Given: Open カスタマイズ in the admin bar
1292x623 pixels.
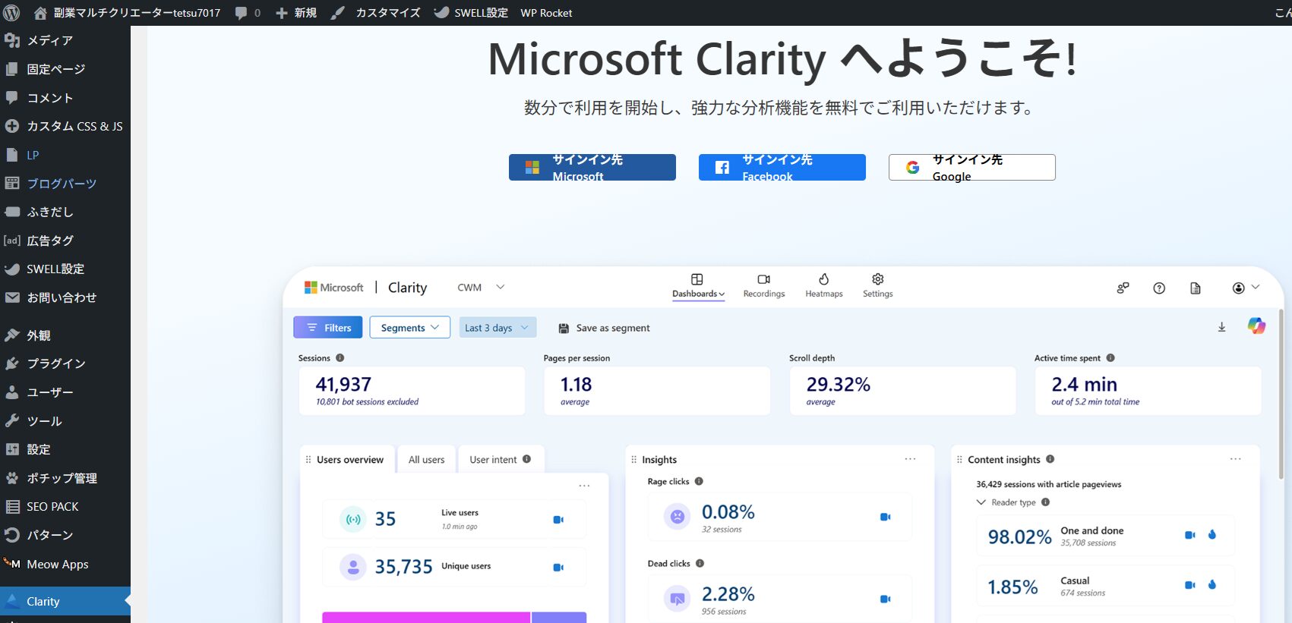Looking at the screenshot, I should click(376, 13).
